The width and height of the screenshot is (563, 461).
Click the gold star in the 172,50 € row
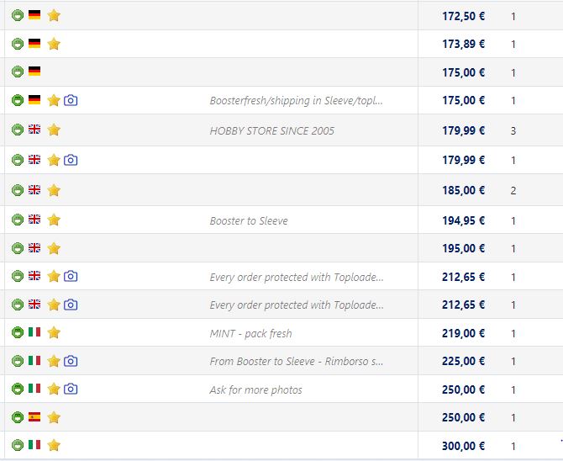[54, 15]
